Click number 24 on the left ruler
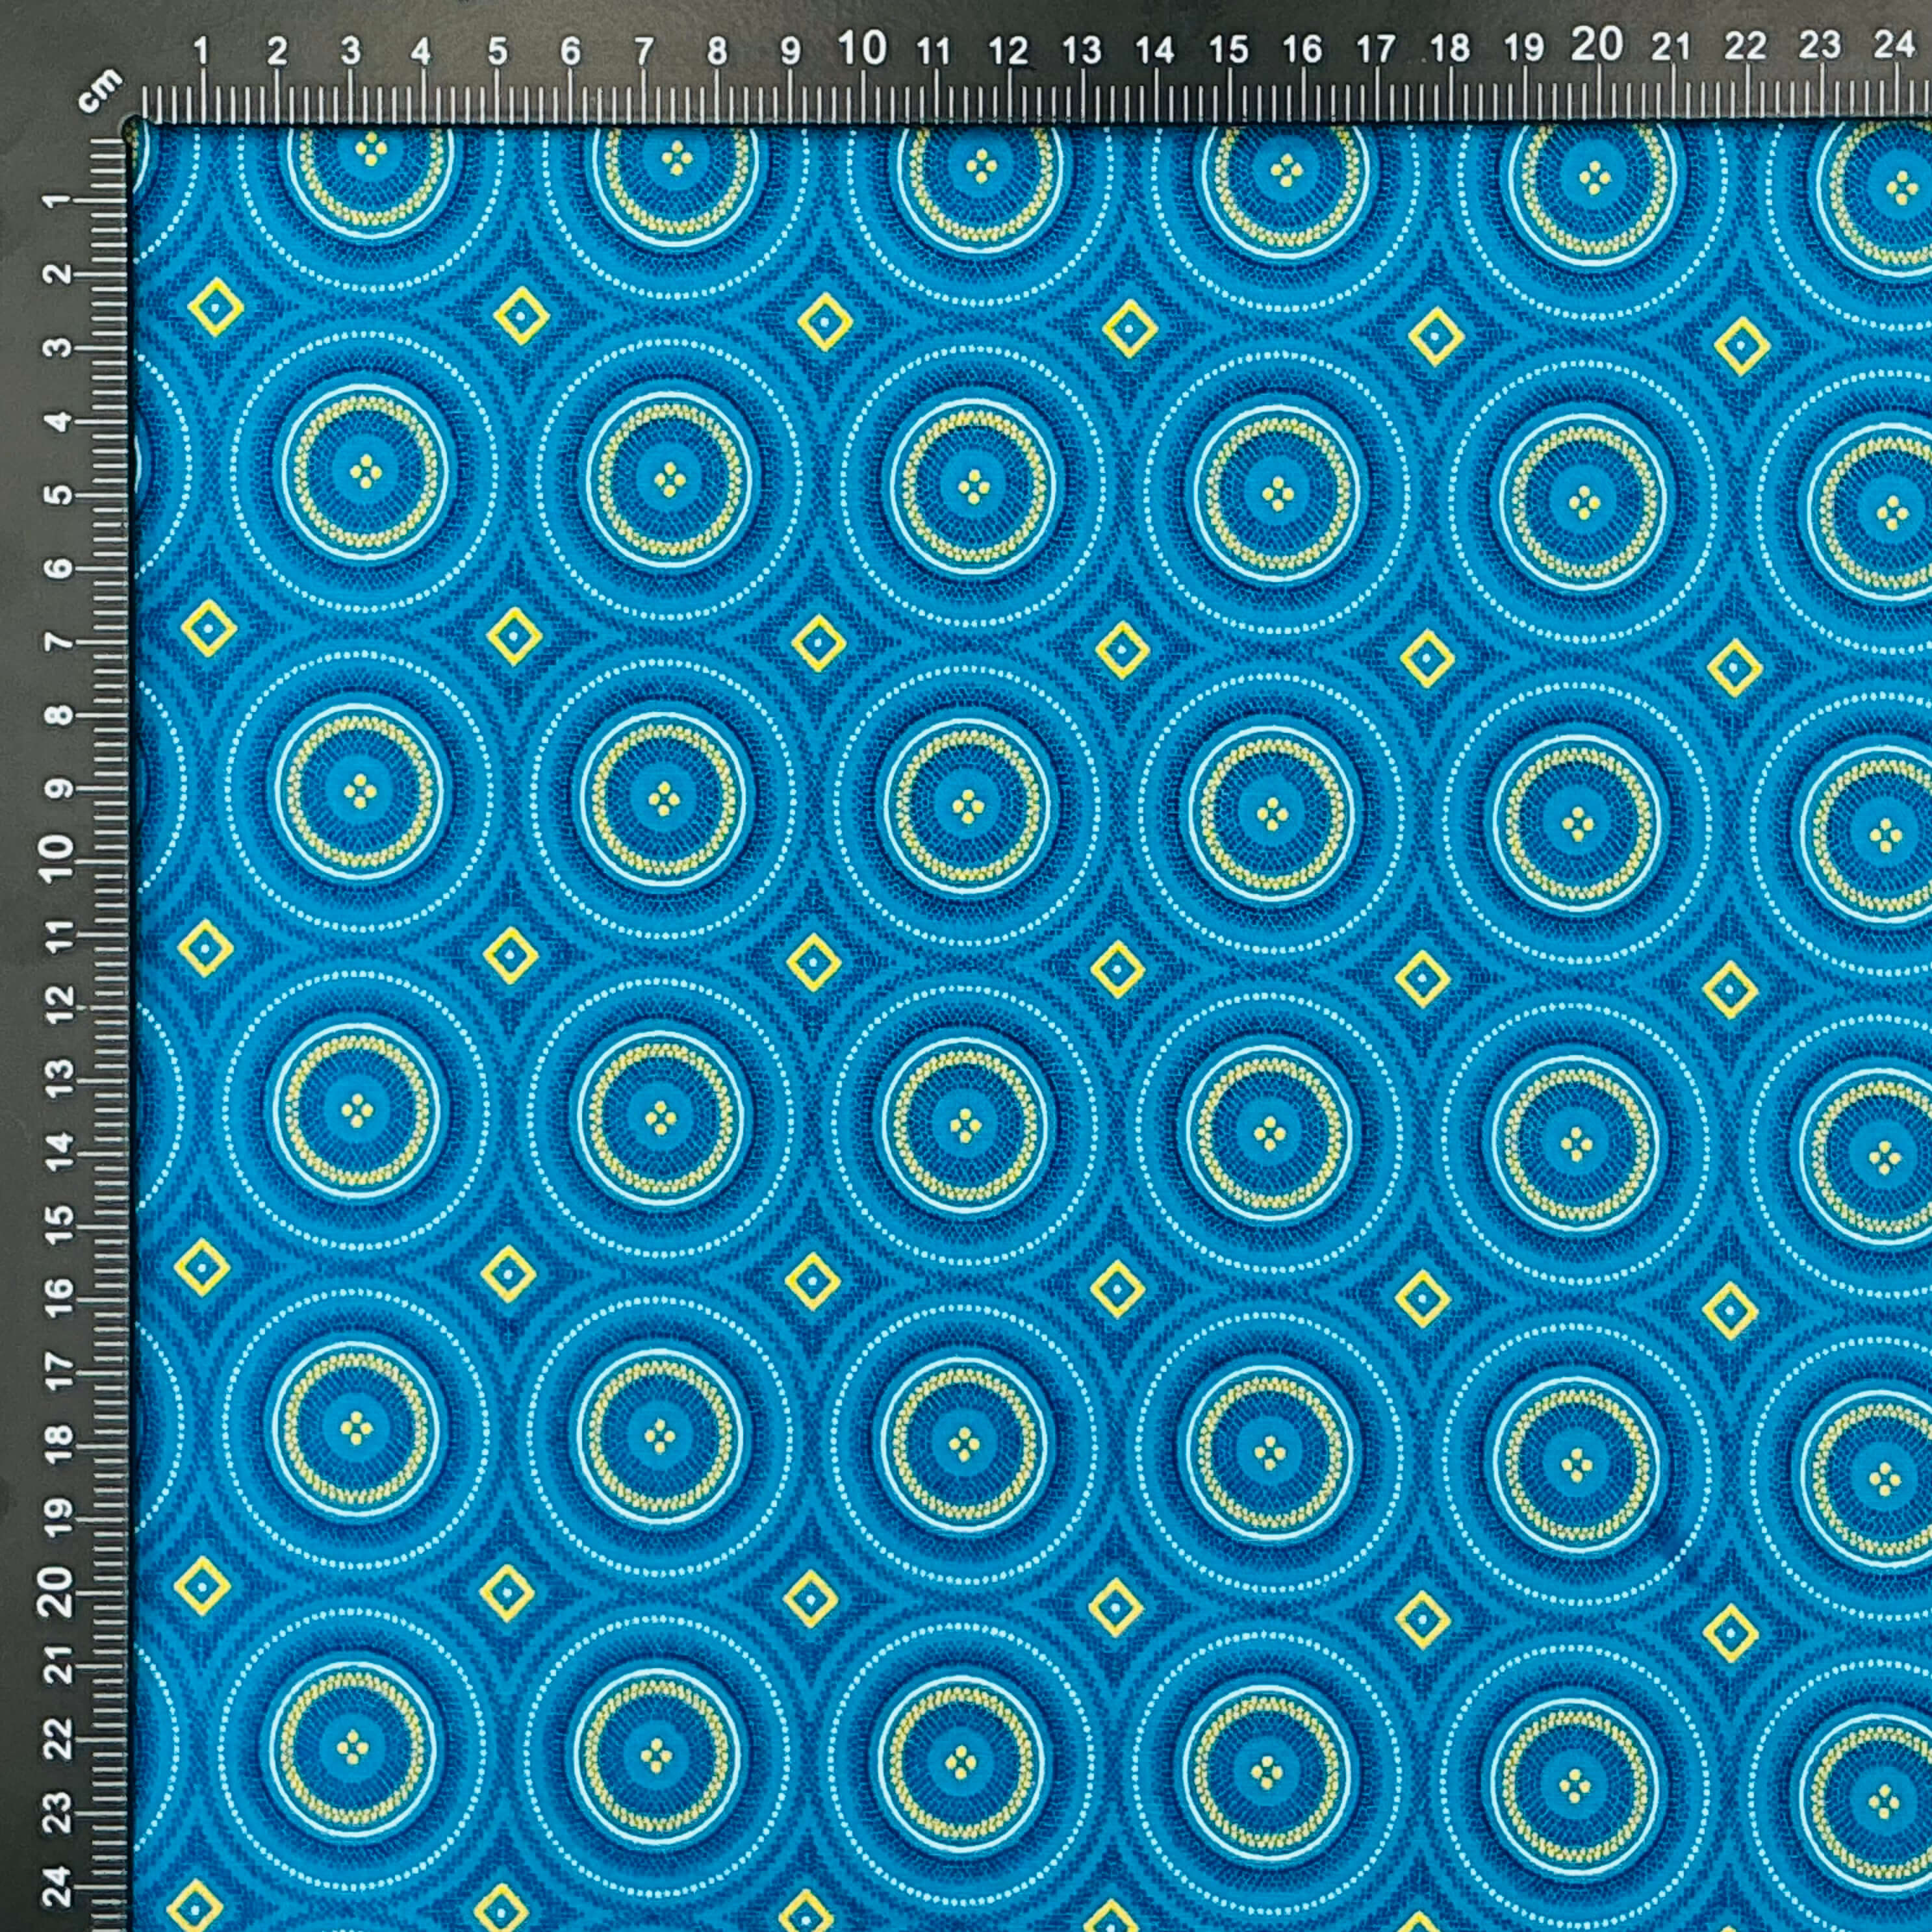Viewport: 1932px width, 1932px height. pyautogui.click(x=60, y=1886)
